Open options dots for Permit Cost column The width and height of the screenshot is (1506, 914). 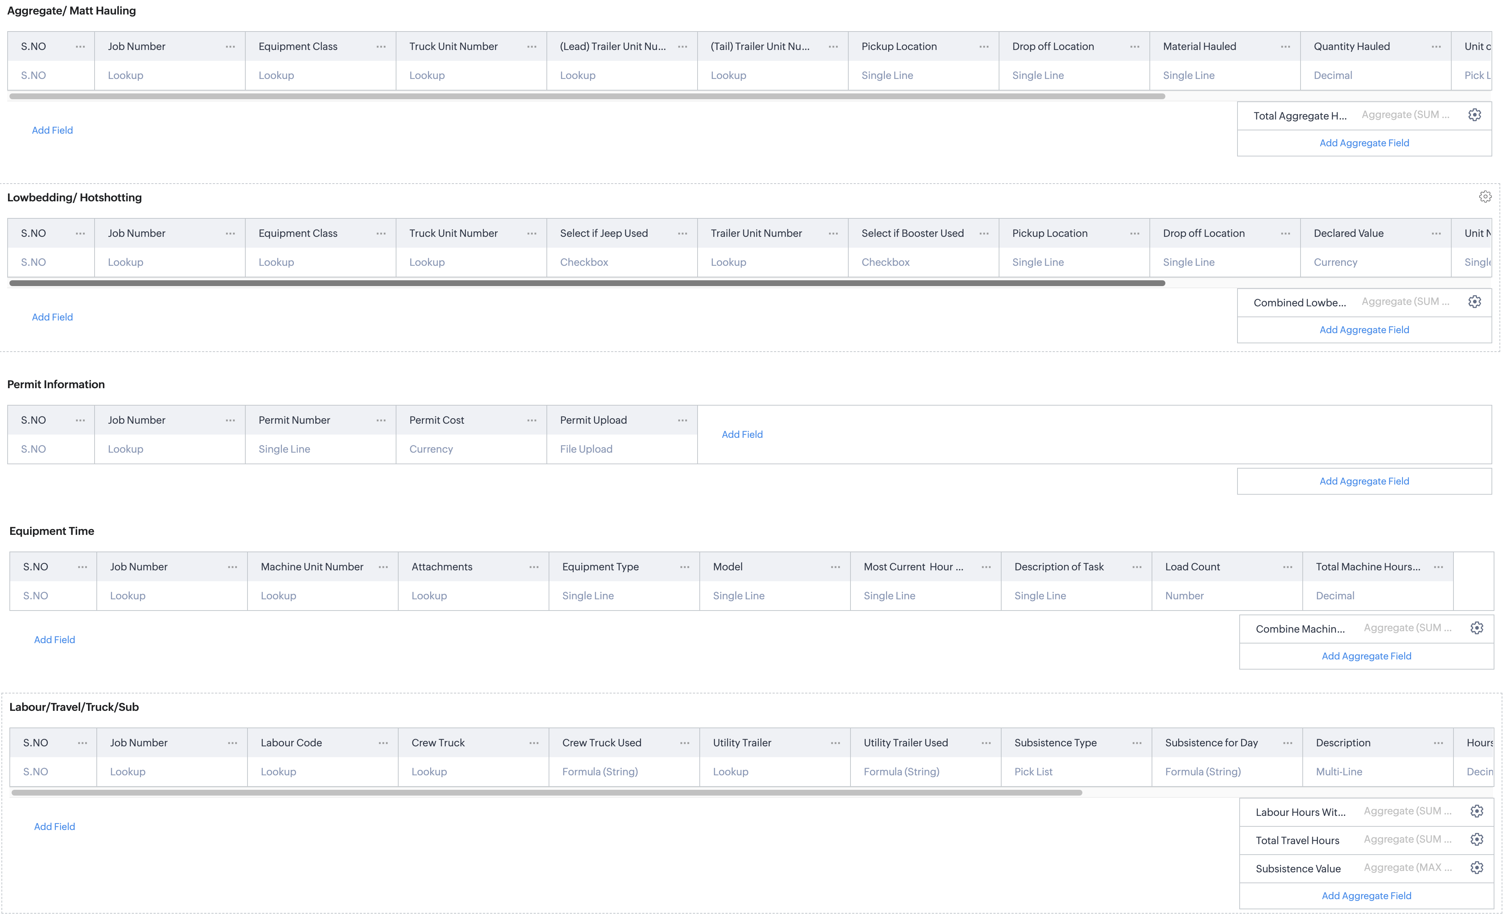pos(532,420)
